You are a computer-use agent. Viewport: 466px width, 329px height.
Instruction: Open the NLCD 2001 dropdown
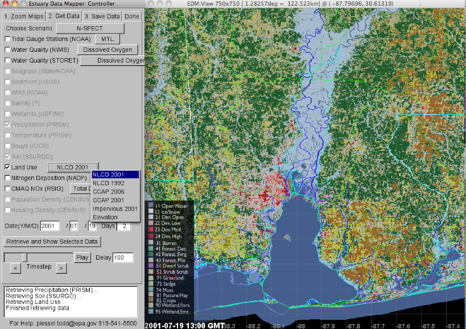tap(72, 167)
